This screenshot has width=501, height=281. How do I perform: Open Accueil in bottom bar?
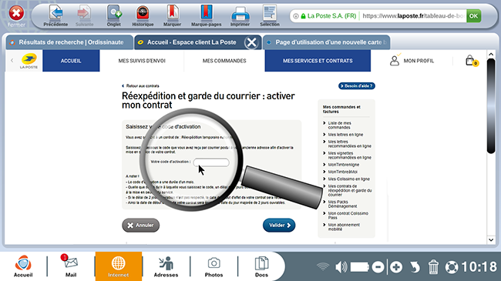[23, 266]
